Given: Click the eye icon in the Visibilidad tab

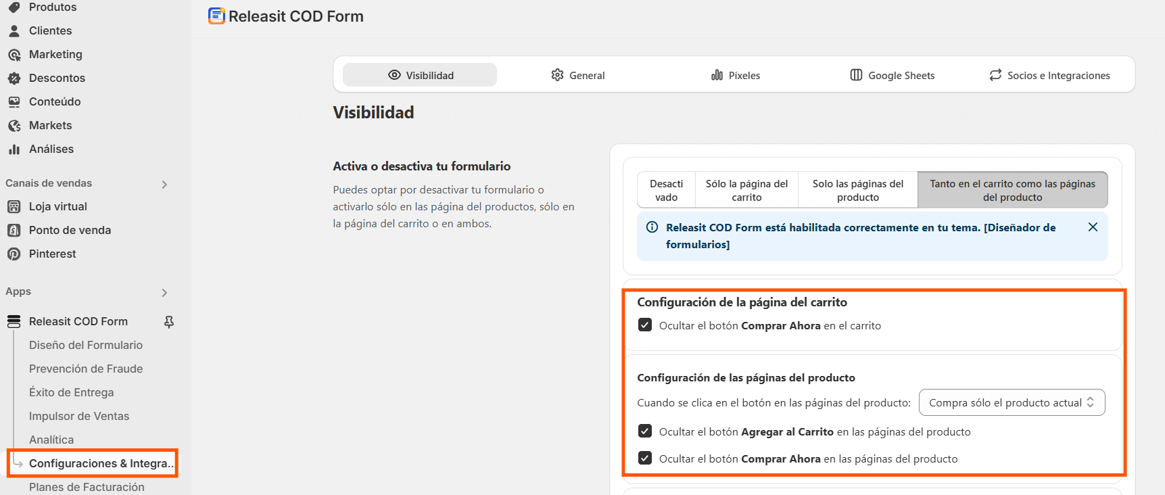Looking at the screenshot, I should [x=394, y=75].
